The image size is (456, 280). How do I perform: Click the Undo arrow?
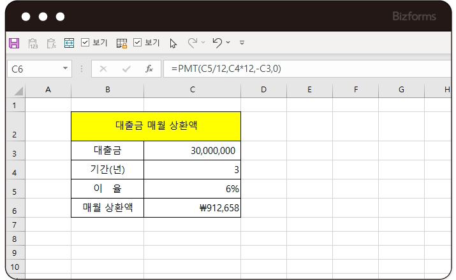pyautogui.click(x=217, y=43)
